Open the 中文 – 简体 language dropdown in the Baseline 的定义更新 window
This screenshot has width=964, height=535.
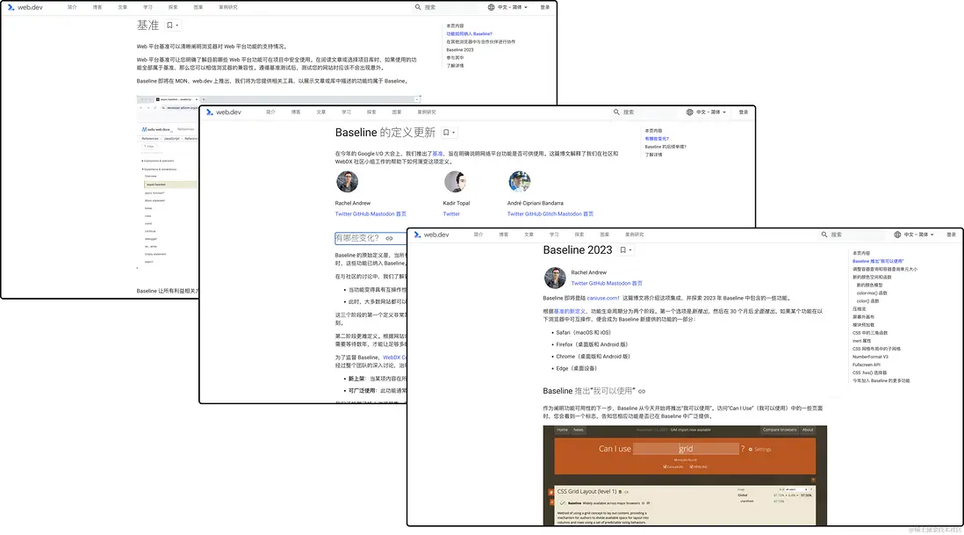tap(710, 112)
